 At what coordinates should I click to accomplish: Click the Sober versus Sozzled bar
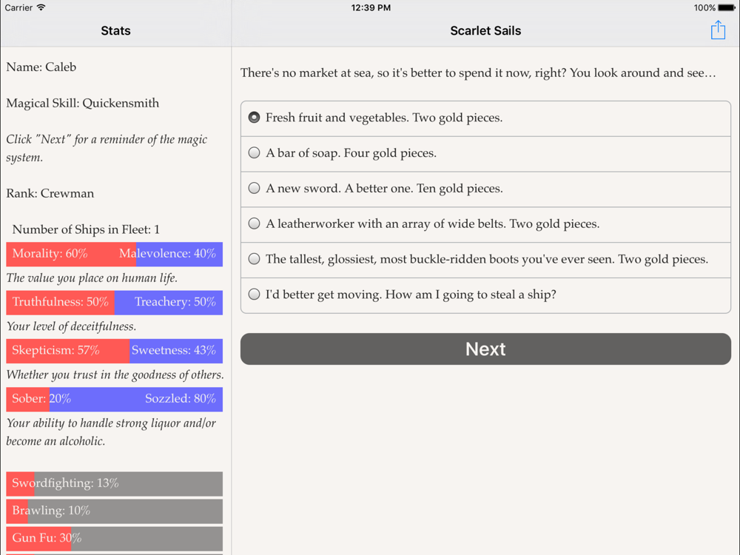(114, 400)
